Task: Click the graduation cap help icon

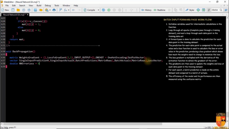Action: [x=226, y=10]
